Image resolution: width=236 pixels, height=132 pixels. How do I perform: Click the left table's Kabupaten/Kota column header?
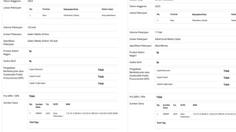[71, 9]
